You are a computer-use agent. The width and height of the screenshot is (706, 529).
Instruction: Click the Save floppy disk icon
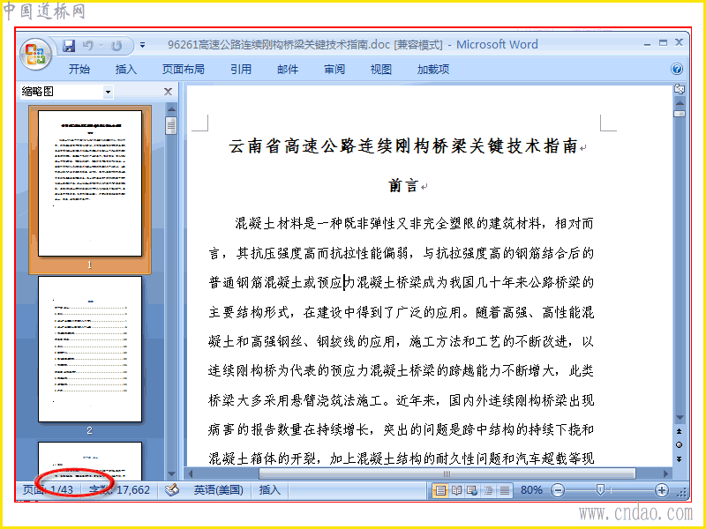pos(69,46)
